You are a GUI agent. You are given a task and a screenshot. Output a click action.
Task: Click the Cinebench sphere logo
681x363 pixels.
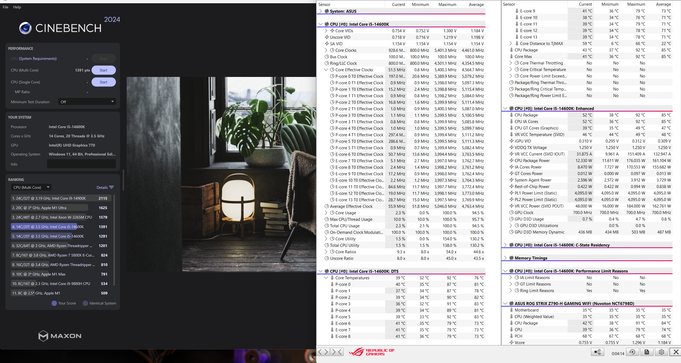(25, 28)
